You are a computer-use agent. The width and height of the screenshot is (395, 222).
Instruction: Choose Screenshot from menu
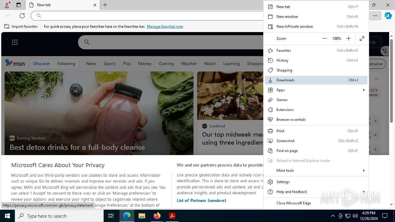316,141
